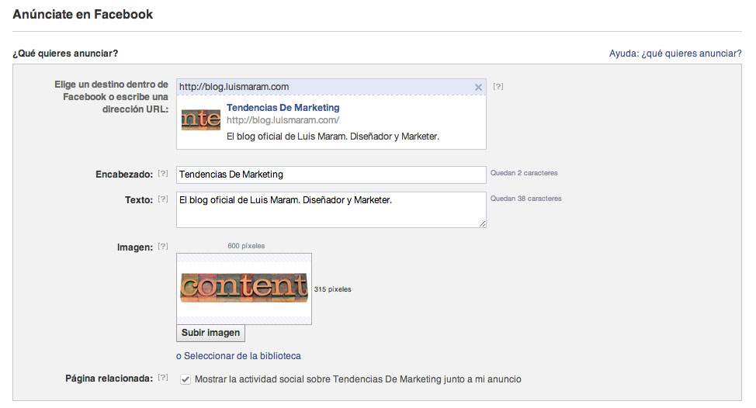Click the [?] help icon next to Encabezado
756x408 pixels.
(163, 175)
